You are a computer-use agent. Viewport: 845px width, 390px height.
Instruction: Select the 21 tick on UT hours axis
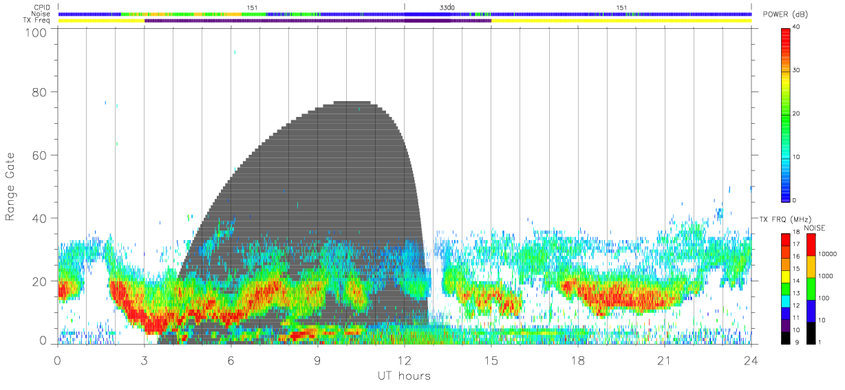[x=664, y=360]
